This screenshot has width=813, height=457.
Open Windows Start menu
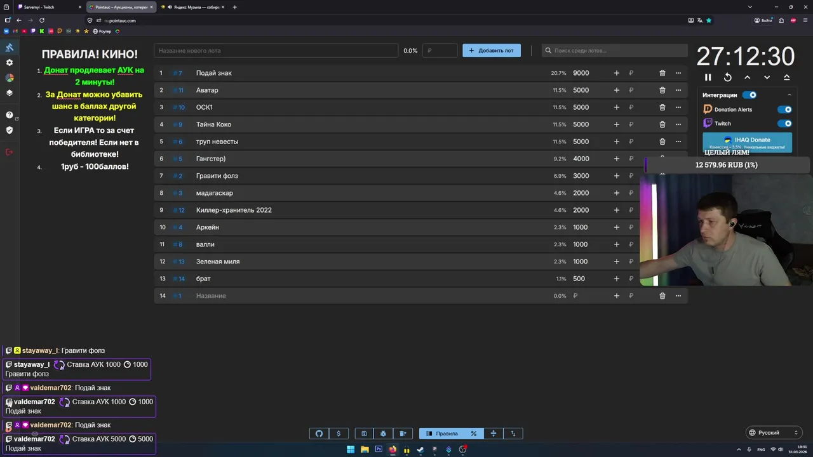pos(351,449)
